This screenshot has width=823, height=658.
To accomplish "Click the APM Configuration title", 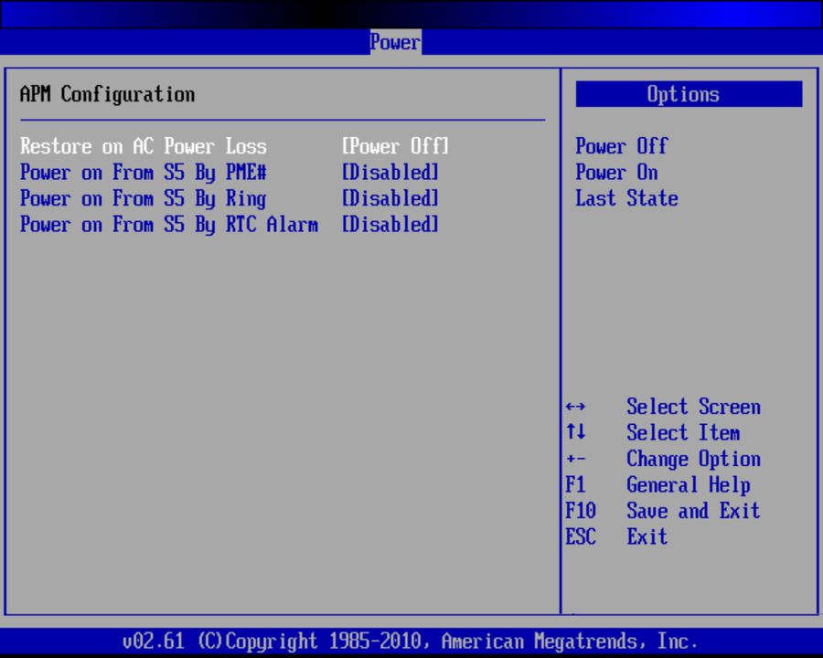I will pyautogui.click(x=105, y=94).
